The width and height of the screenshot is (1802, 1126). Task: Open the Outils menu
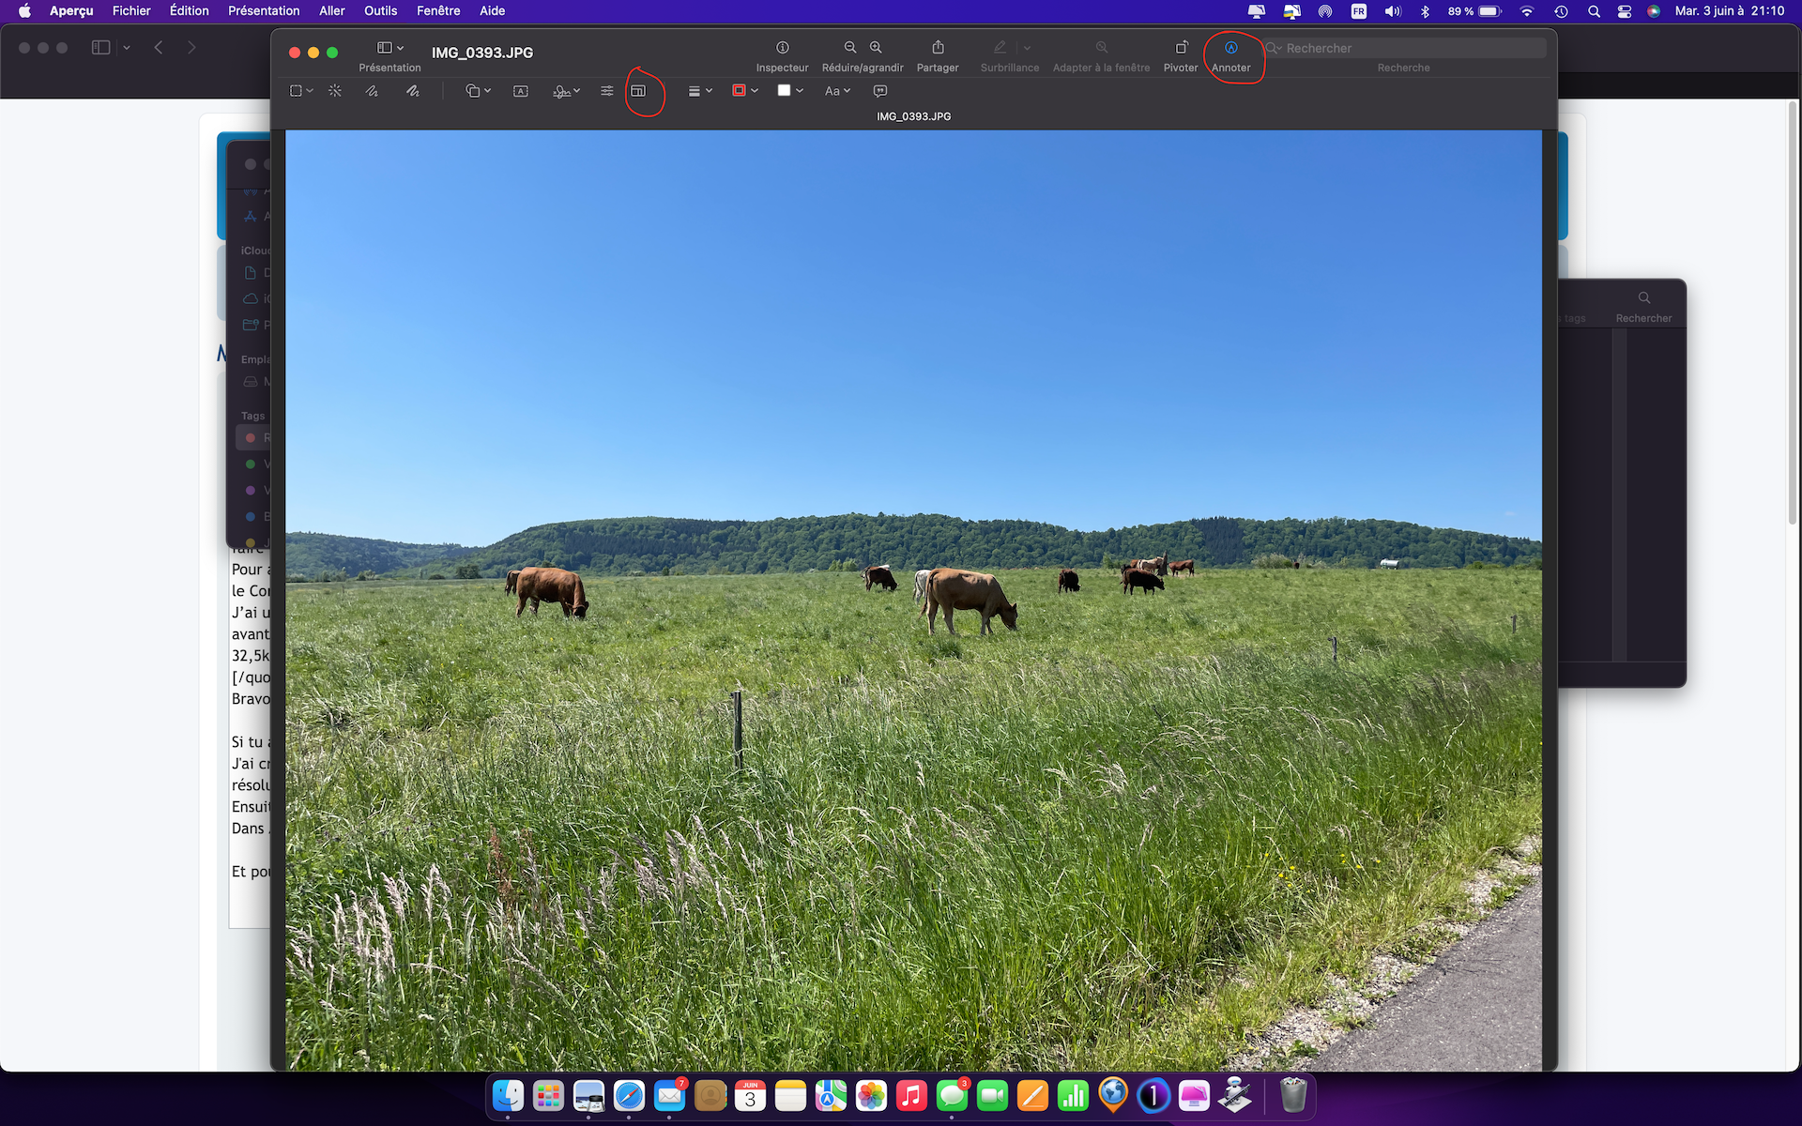380,11
